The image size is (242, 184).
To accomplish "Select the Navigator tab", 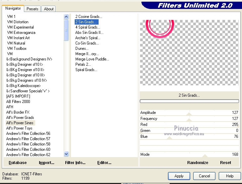I will click(13, 8).
